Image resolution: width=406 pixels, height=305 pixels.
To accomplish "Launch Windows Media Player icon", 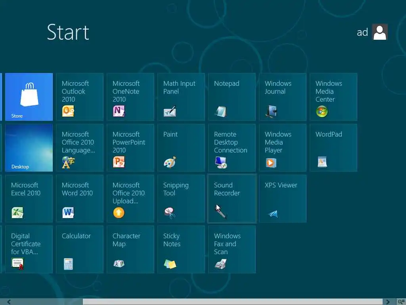I will (x=271, y=162).
